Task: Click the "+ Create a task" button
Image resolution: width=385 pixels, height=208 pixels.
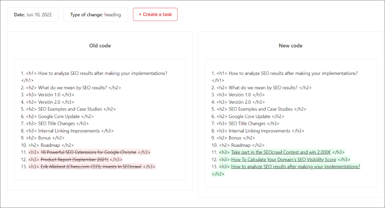Action: [x=155, y=14]
